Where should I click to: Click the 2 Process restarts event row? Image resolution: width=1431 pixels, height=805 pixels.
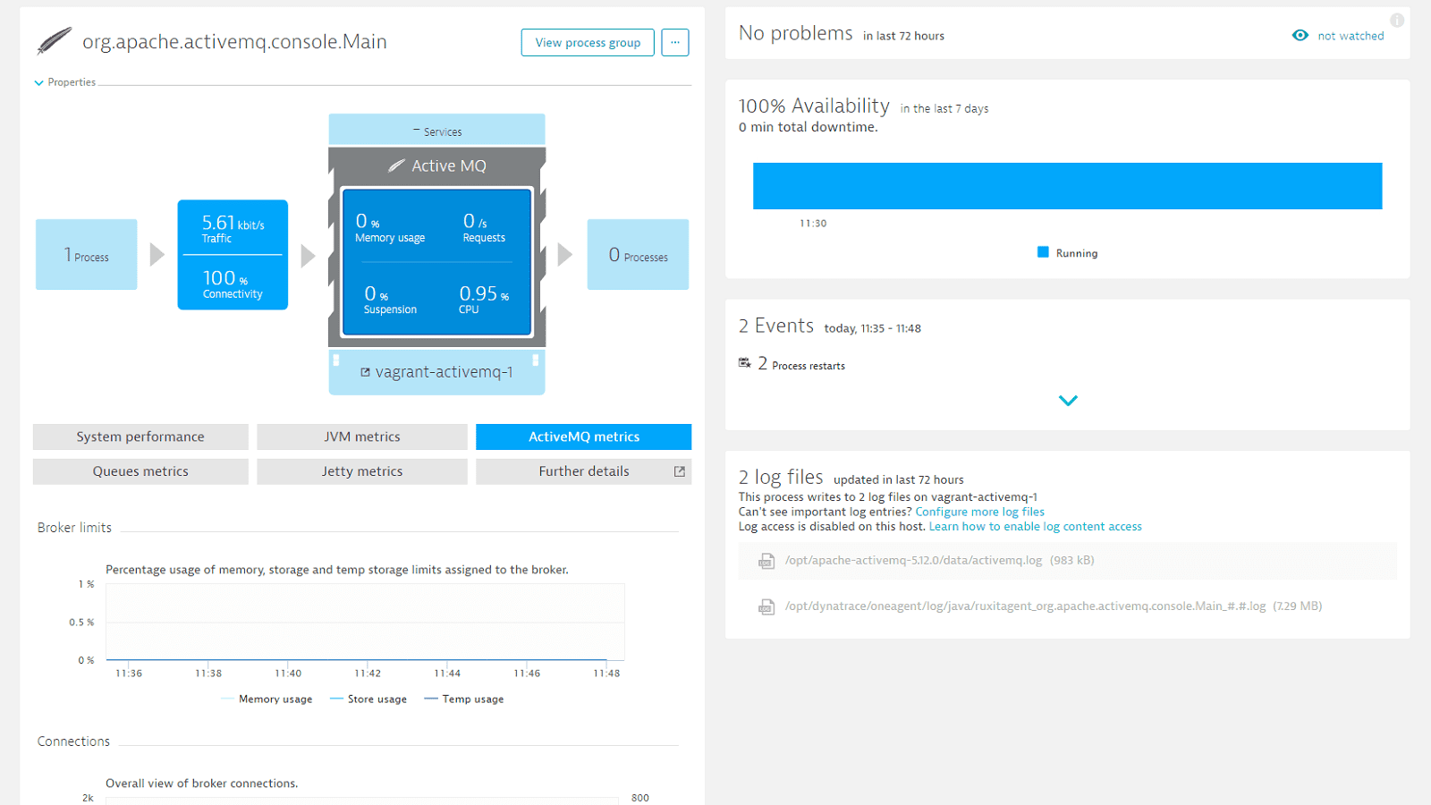coord(792,364)
